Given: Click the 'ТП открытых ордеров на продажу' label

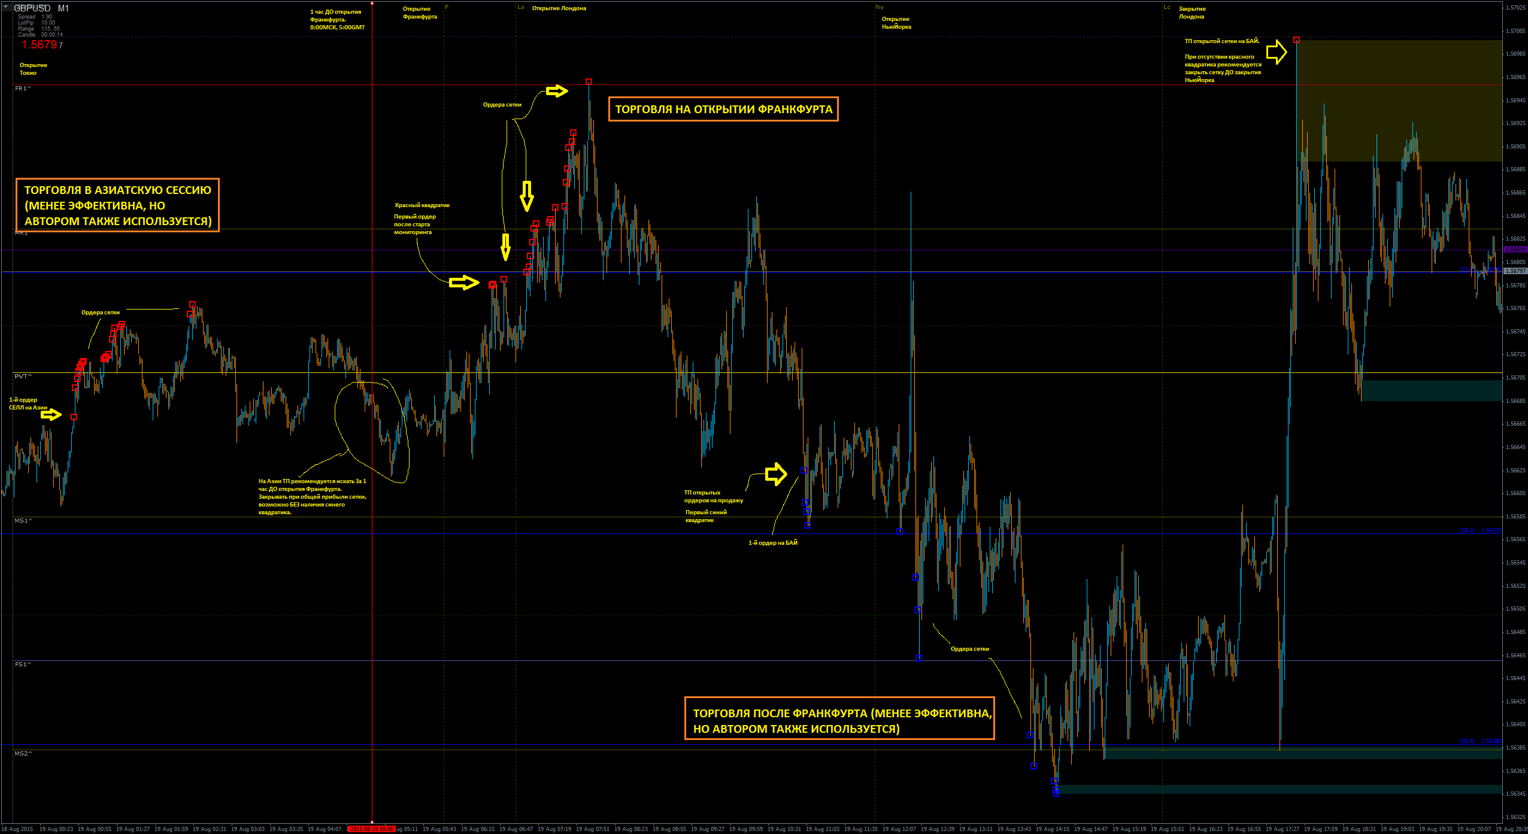Looking at the screenshot, I should point(713,496).
